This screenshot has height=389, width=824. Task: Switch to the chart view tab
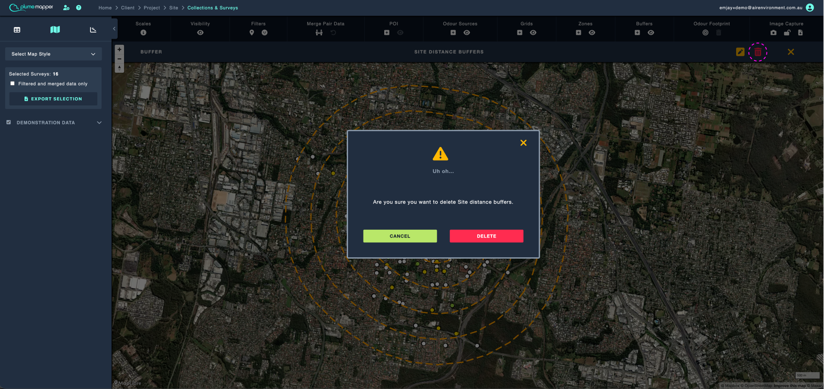tap(93, 30)
